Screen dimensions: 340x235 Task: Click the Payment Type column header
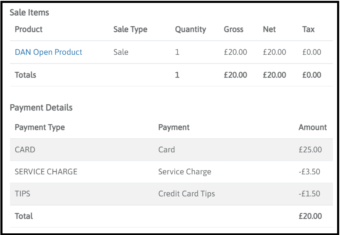click(x=39, y=127)
